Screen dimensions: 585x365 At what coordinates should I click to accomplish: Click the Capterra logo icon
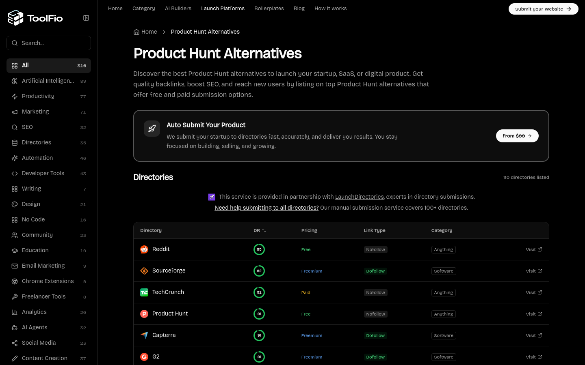tap(144, 335)
